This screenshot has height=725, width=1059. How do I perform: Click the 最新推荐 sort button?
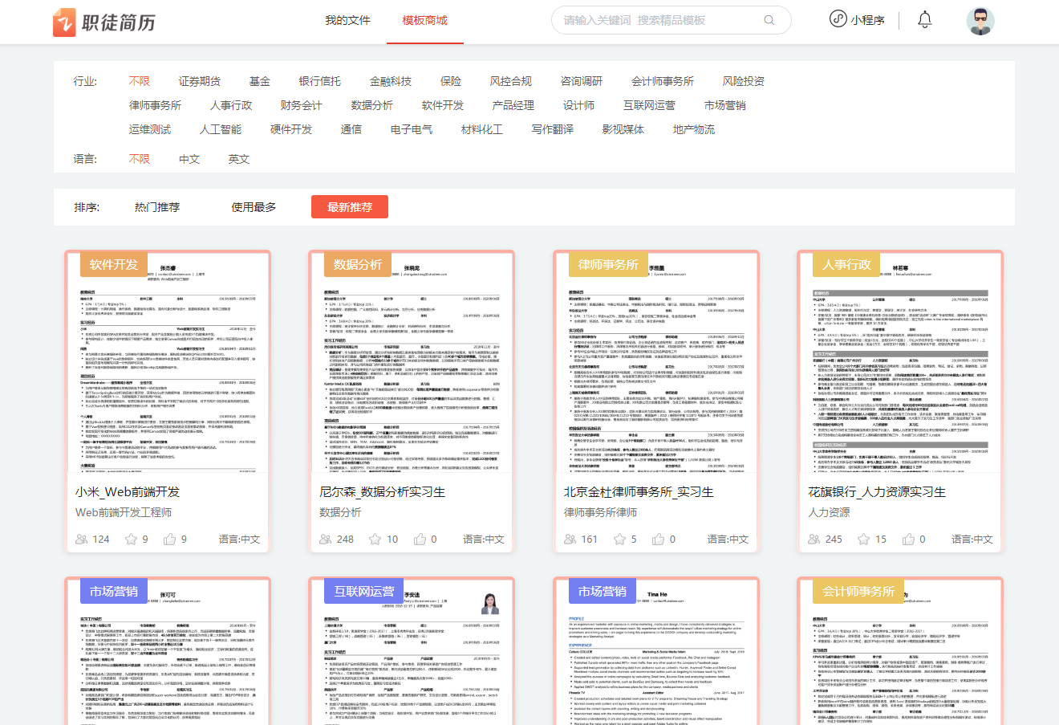(x=350, y=207)
